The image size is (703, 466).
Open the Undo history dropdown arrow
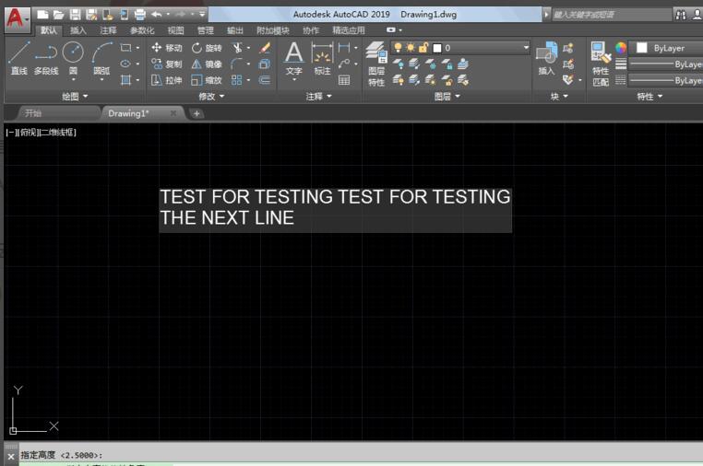(168, 15)
